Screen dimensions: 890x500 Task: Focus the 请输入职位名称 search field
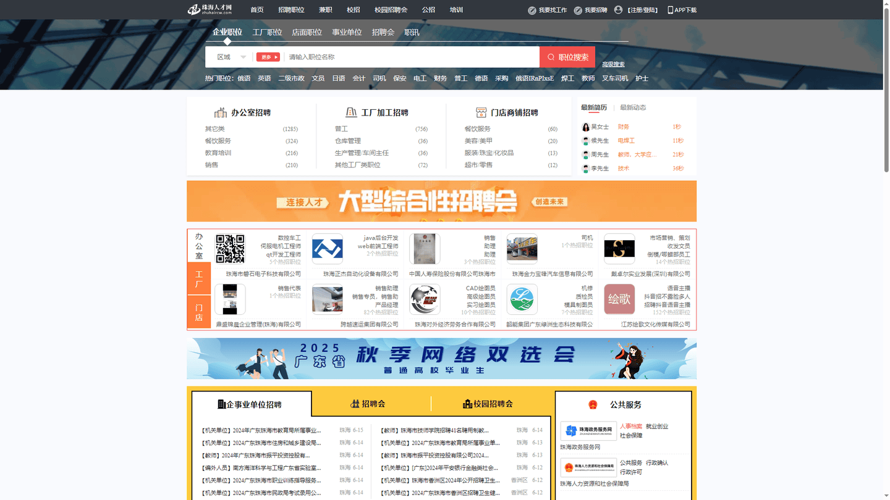tap(411, 57)
